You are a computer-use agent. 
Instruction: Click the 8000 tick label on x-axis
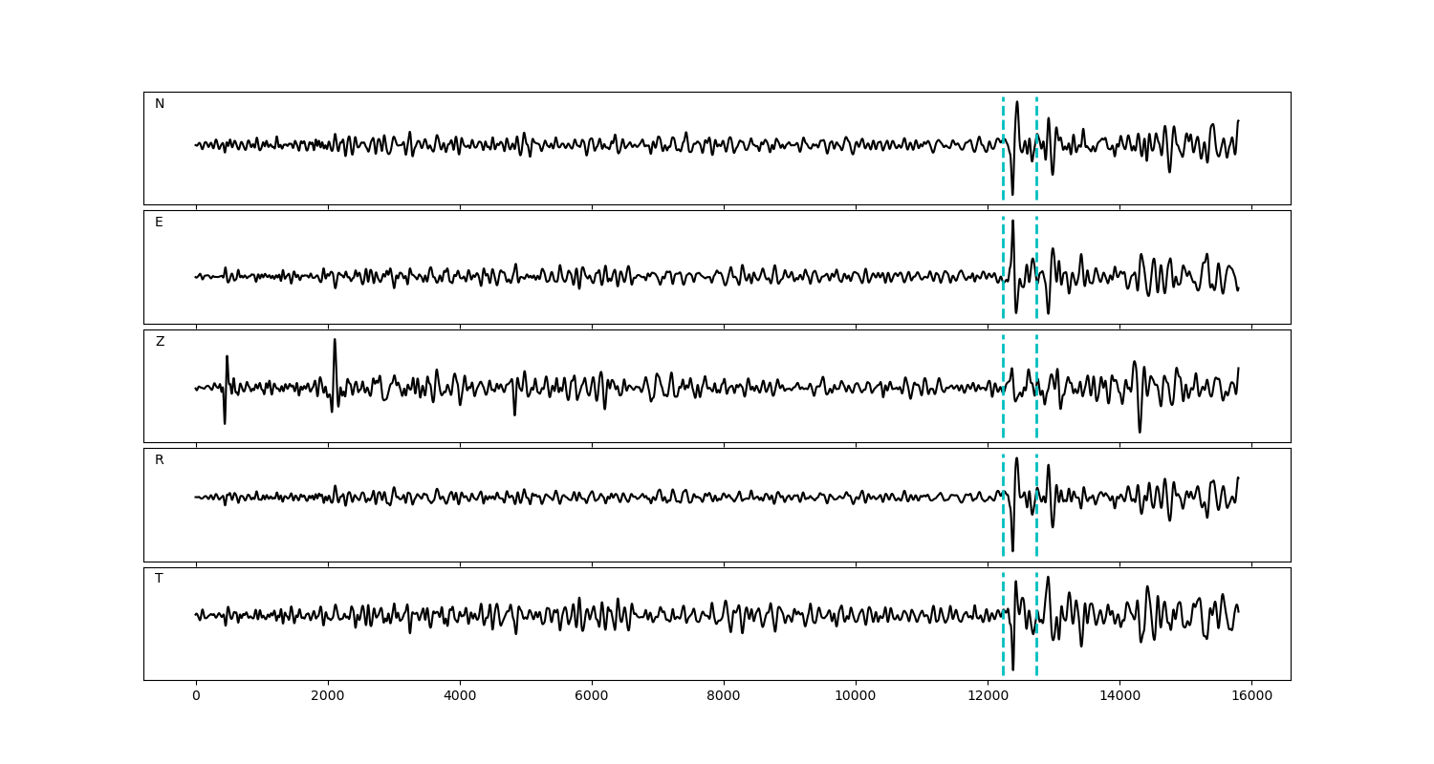[724, 696]
